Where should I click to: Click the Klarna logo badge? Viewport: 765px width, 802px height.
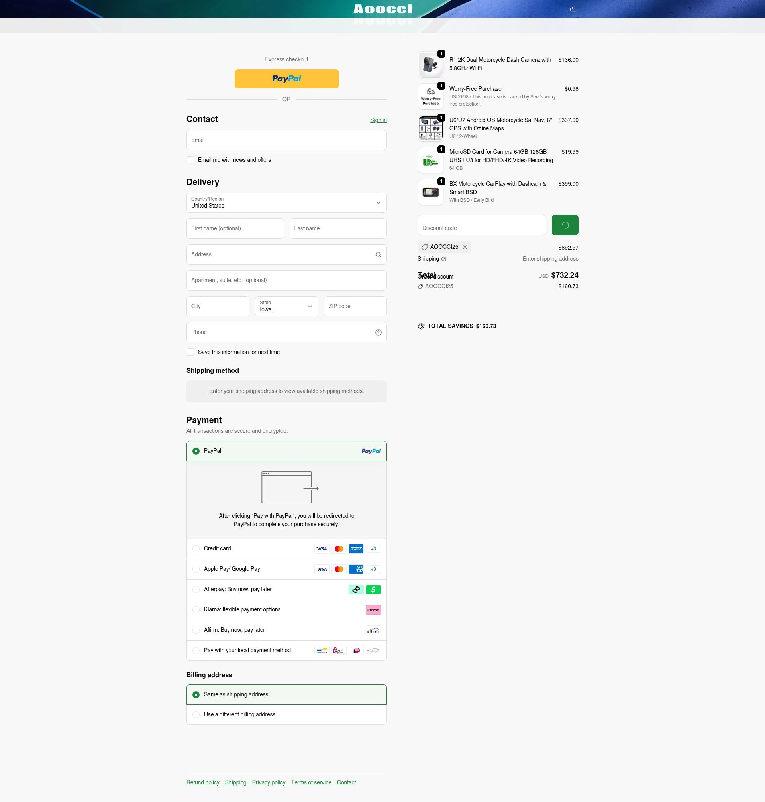point(373,609)
